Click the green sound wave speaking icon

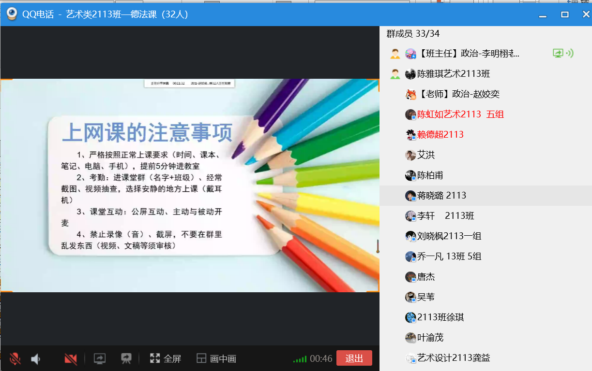click(x=570, y=54)
